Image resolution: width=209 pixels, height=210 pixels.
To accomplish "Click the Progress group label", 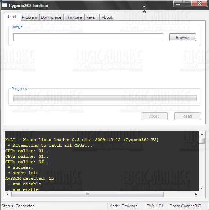I will pos(19,89).
